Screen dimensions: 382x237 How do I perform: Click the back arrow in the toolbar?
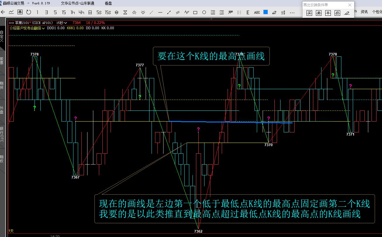(x=3, y=12)
